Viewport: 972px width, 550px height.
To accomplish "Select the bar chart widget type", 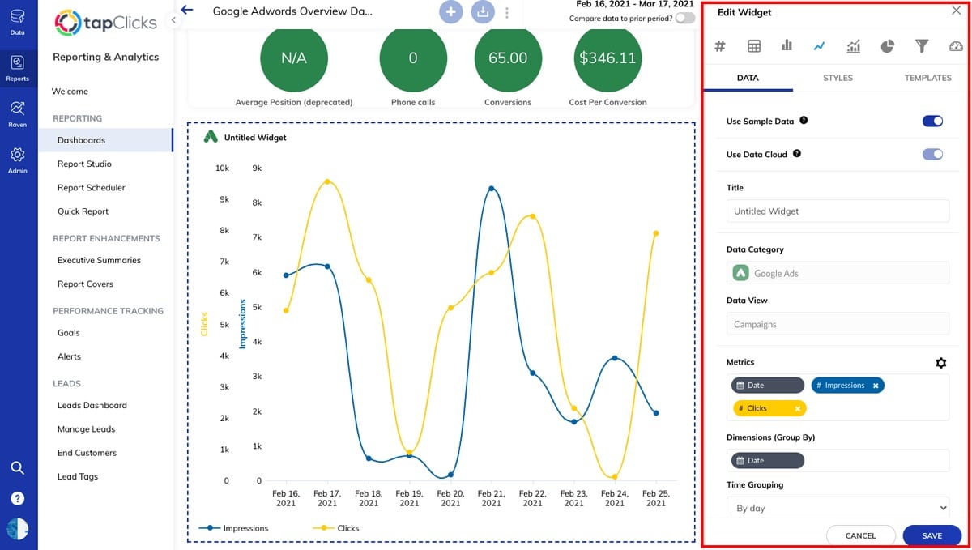I will (x=786, y=46).
